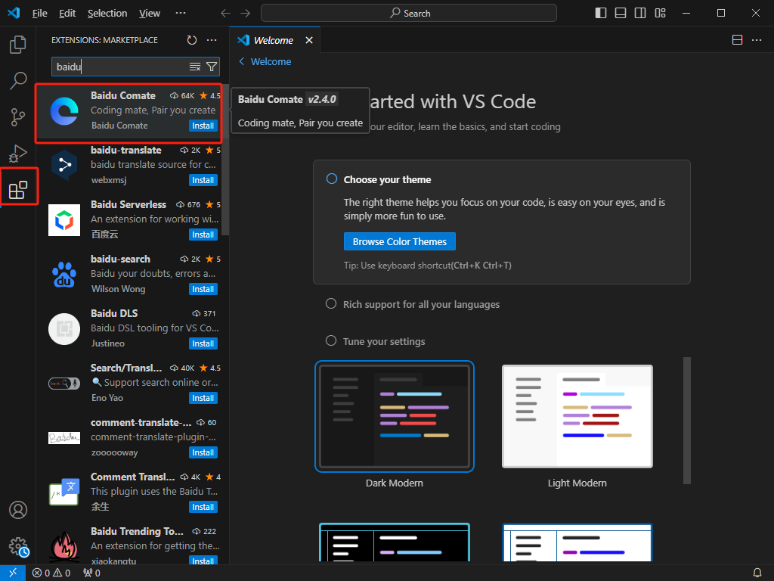Open the Extensions view icon
Screen dimensions: 774x581
[x=18, y=190]
